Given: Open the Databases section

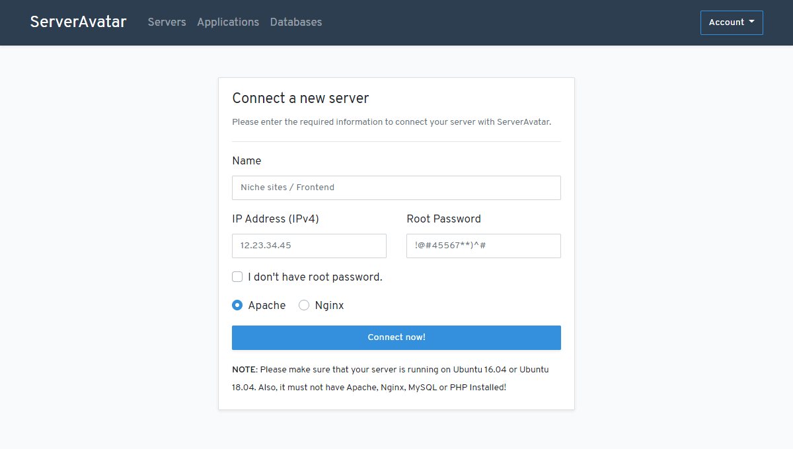Looking at the screenshot, I should click(x=296, y=22).
